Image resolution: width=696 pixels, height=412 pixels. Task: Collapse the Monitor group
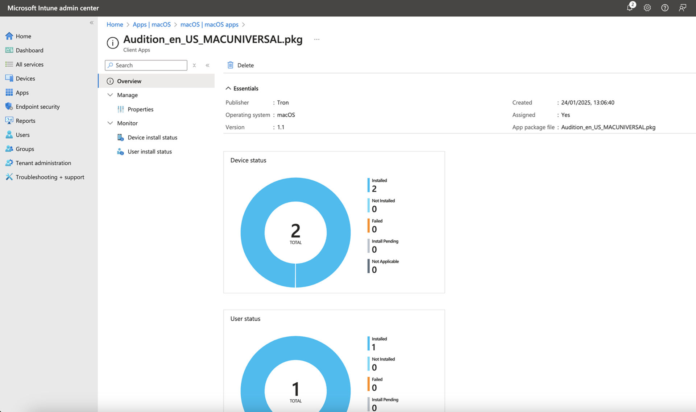click(x=110, y=123)
